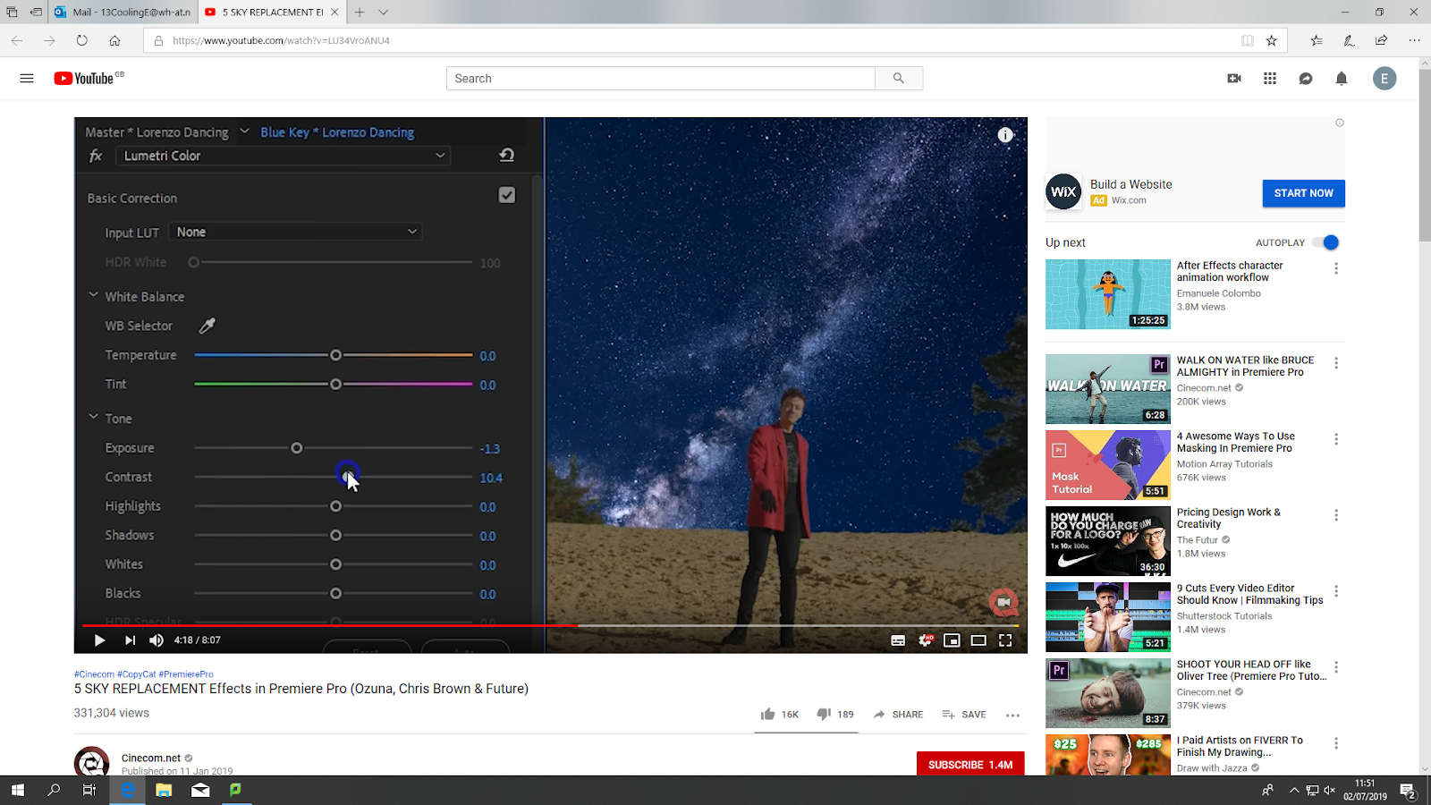Subscribe to Cinecom.net channel
This screenshot has height=805, width=1431.
click(970, 765)
